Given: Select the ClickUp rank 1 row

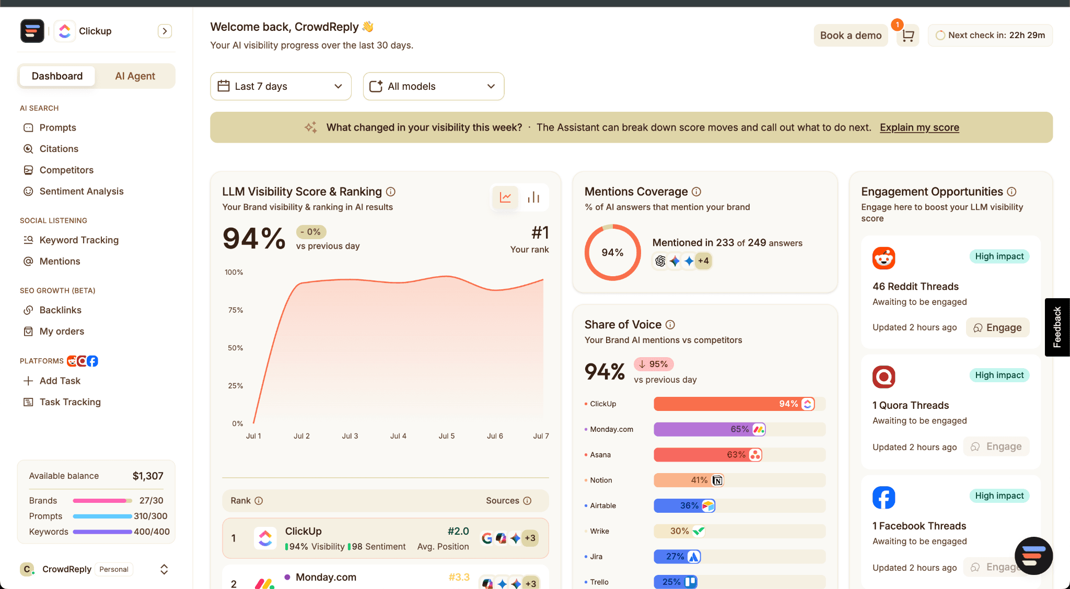Looking at the screenshot, I should (386, 538).
